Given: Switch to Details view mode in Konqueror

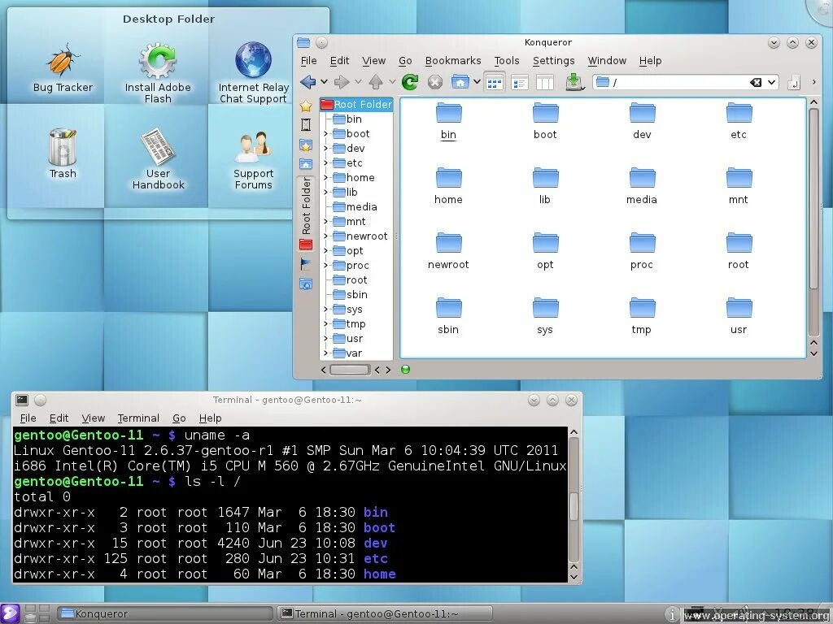Looking at the screenshot, I should pyautogui.click(x=519, y=83).
